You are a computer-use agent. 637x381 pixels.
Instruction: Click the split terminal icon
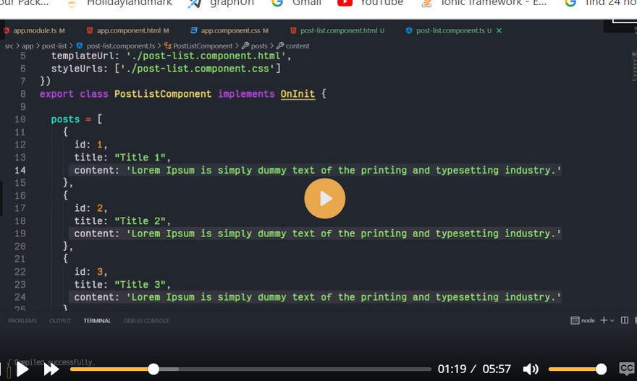625,320
